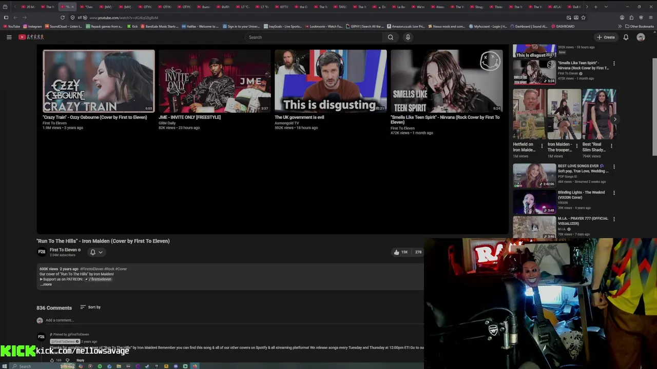
Task: Start voice search with the microphone icon
Action: [x=408, y=37]
